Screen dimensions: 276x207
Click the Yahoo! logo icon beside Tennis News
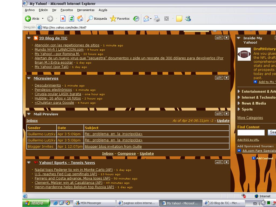(x=36, y=162)
